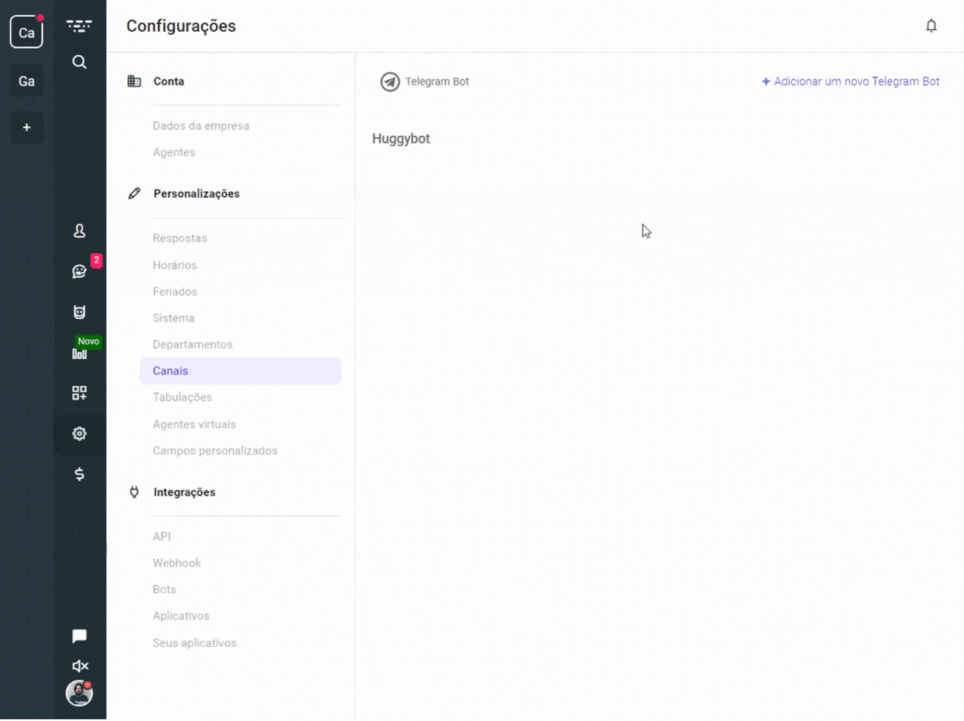
Task: Add a new Telegram Bot link
Action: 850,82
